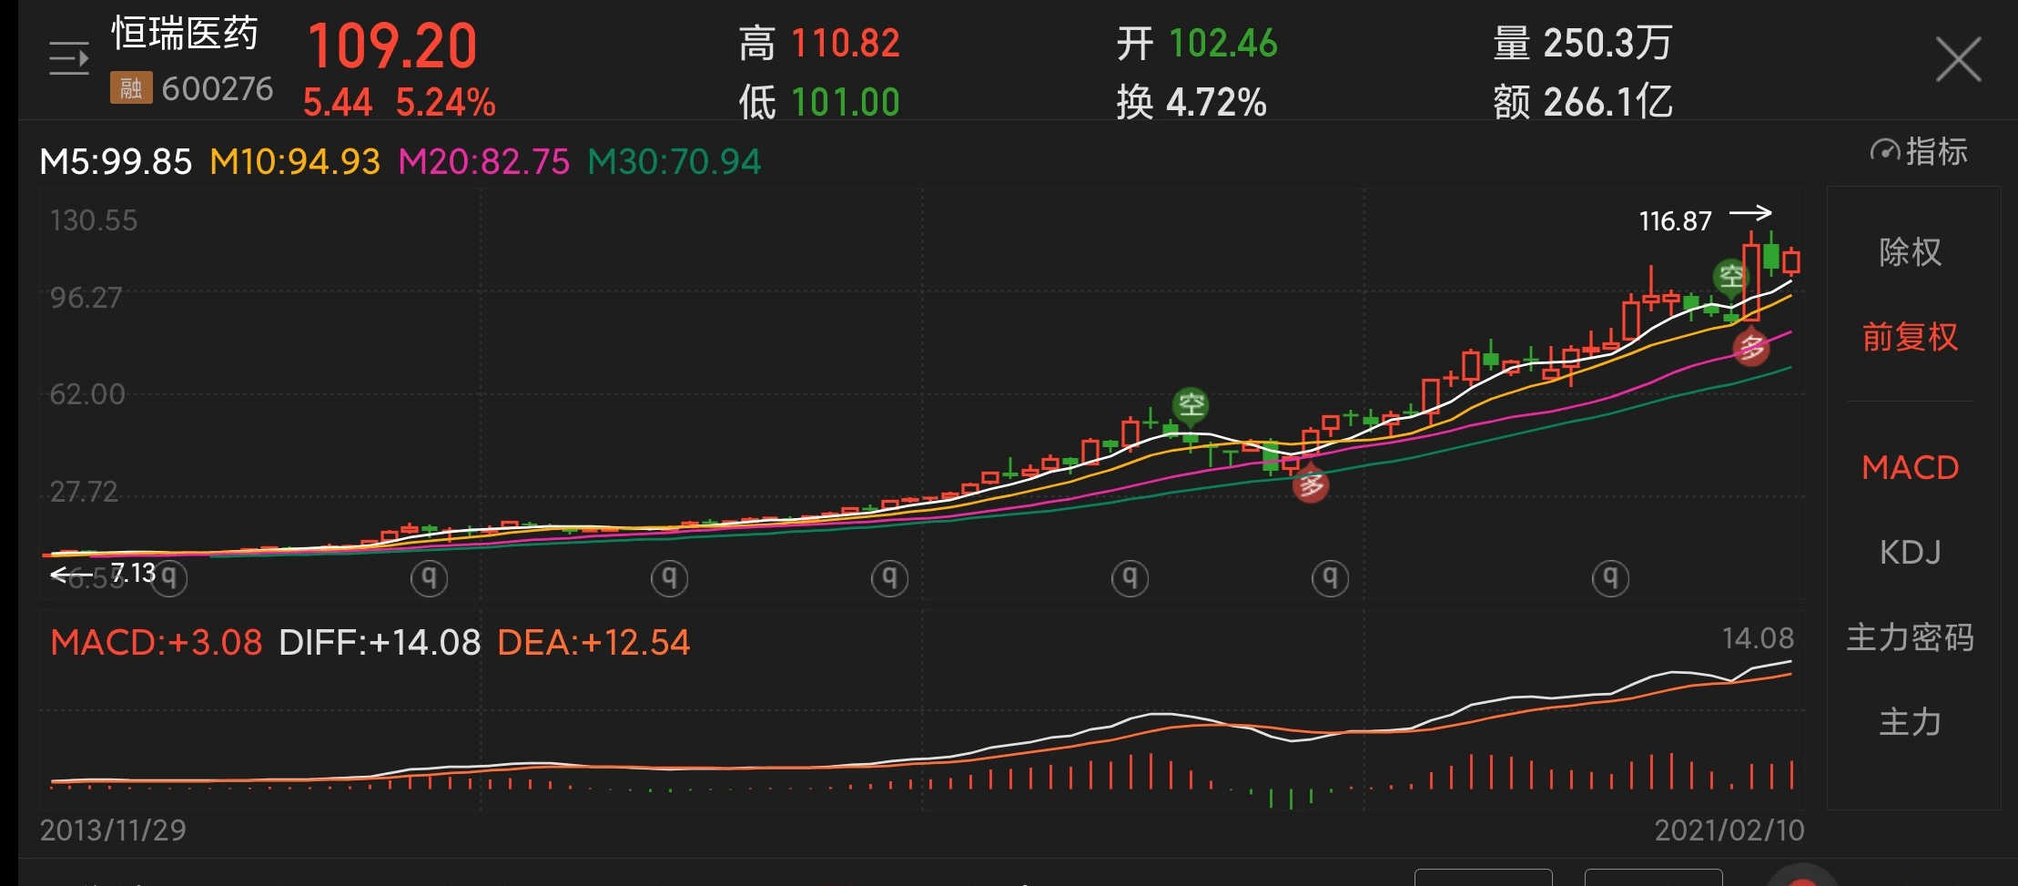Tap the red 多 marker mid-chart
The width and height of the screenshot is (2018, 886).
point(1311,484)
